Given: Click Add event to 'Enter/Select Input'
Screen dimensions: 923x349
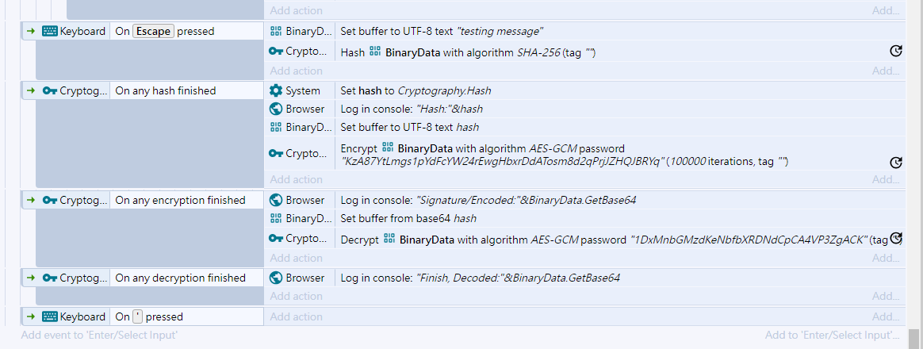Looking at the screenshot, I should [99, 336].
